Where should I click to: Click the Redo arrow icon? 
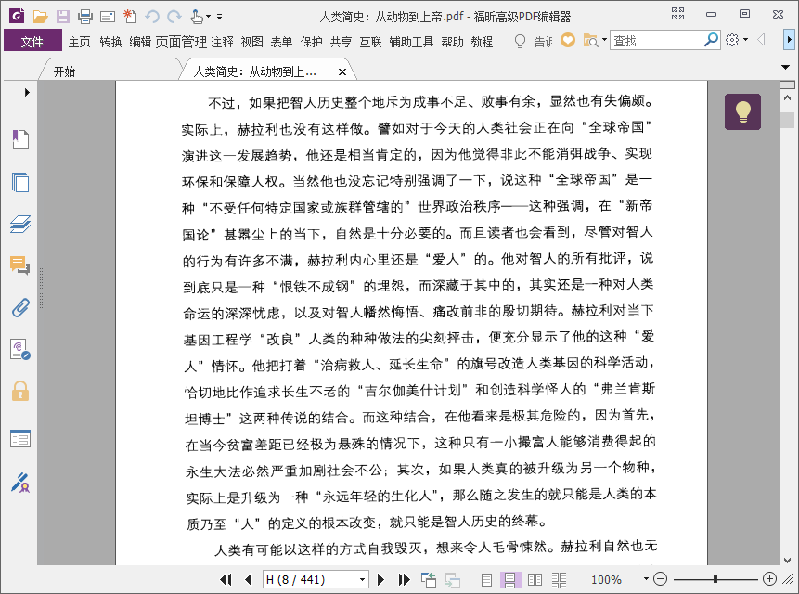point(174,17)
